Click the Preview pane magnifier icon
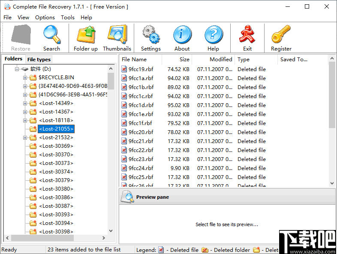Image resolution: width=337 pixels, height=254 pixels. 127,197
